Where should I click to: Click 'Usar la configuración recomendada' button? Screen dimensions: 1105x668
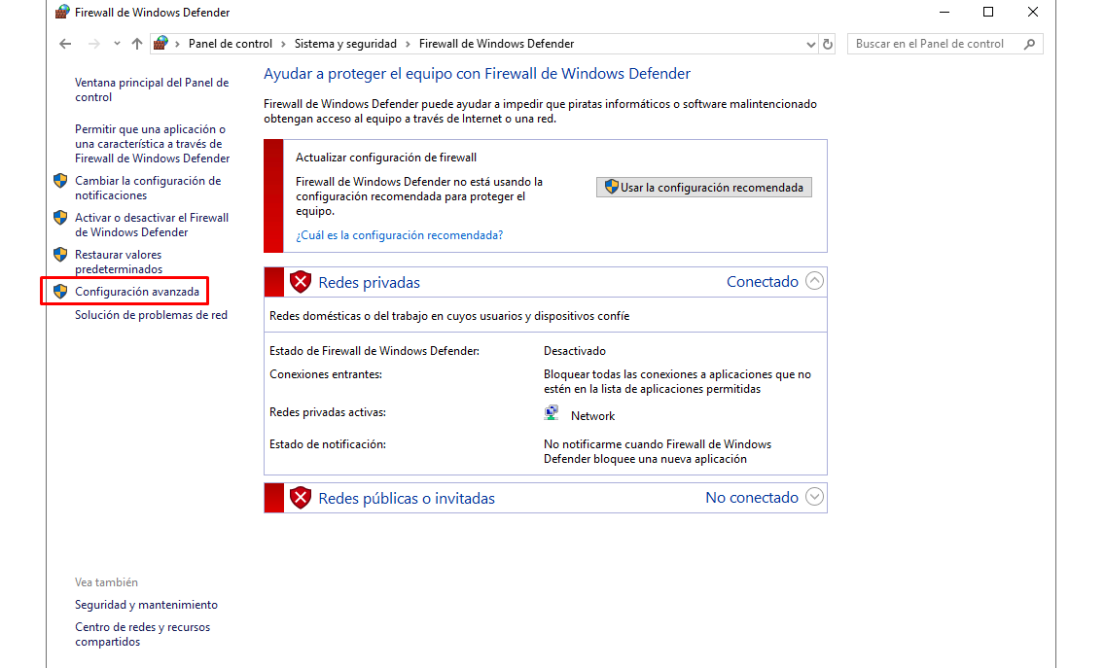704,188
